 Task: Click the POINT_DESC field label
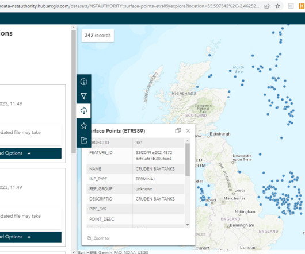point(102,220)
